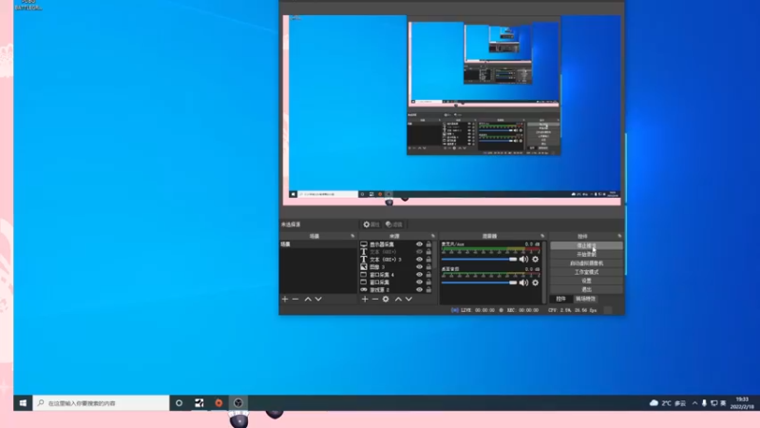Click the orange app icon on taskbar

point(218,403)
